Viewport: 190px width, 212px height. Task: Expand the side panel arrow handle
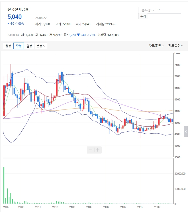pos(186,131)
